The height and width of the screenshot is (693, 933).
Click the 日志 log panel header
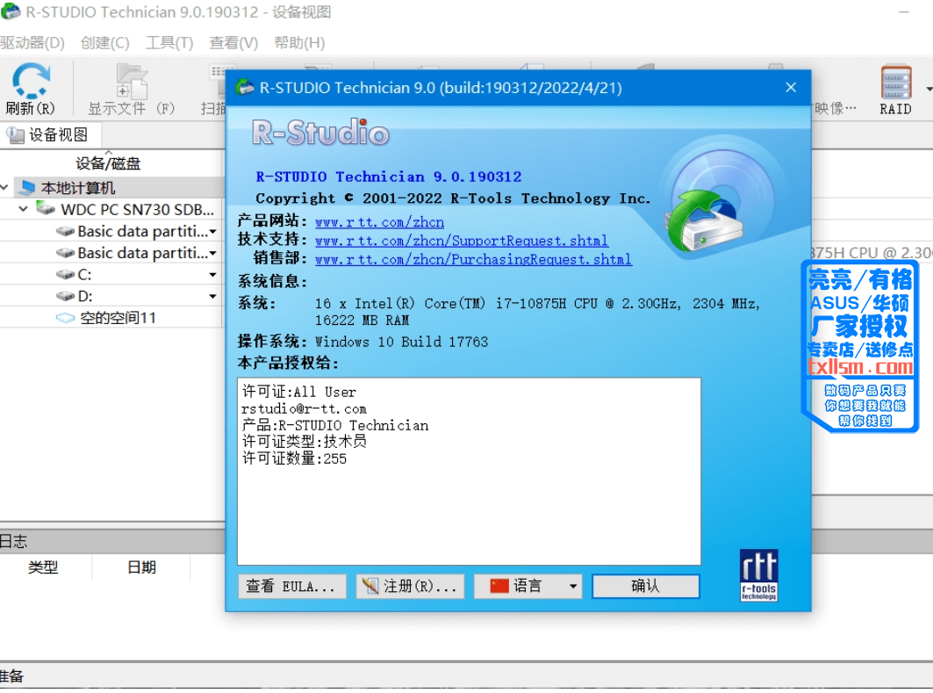[x=112, y=541]
